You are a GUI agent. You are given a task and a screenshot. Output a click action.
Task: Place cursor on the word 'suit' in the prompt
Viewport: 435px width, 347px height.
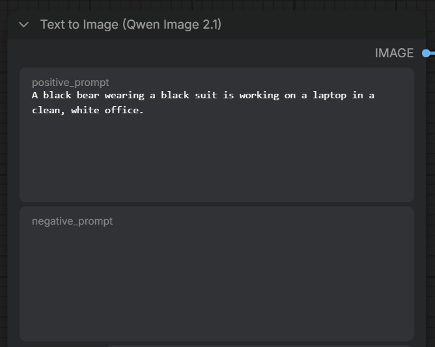point(206,96)
